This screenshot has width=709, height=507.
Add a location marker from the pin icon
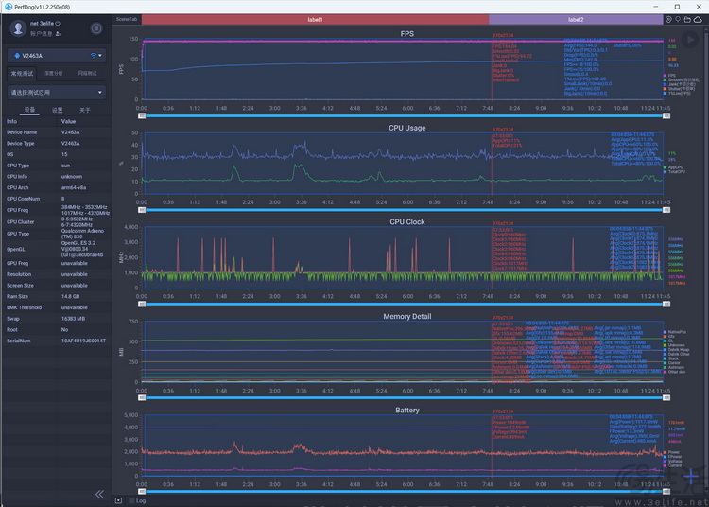pyautogui.click(x=668, y=20)
